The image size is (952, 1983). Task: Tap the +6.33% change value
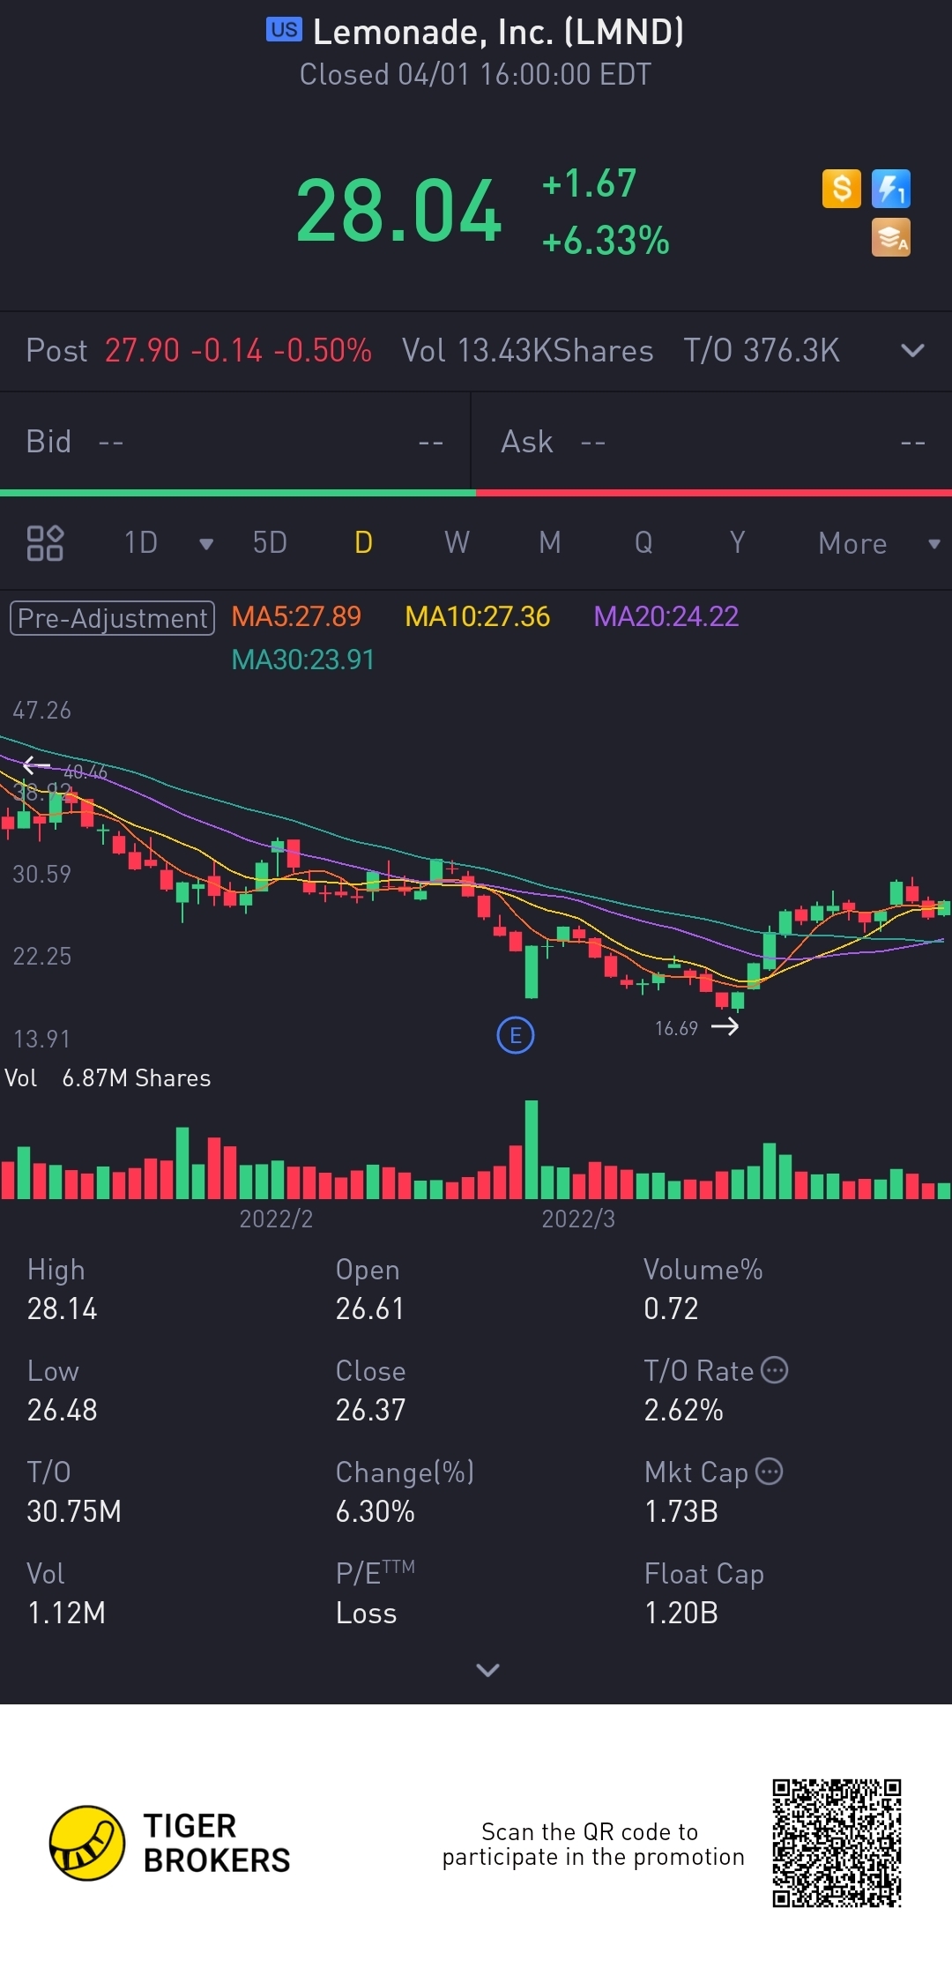point(606,241)
